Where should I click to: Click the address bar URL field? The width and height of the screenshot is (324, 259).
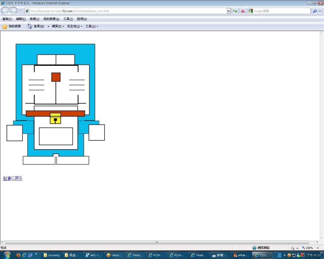[128, 11]
